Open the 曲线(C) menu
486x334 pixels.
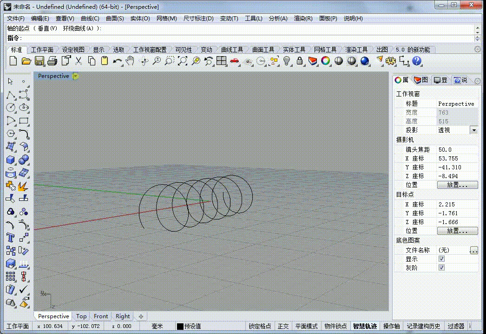coord(90,19)
